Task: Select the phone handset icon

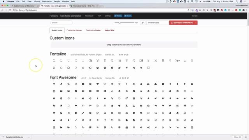Action: tap(112, 128)
